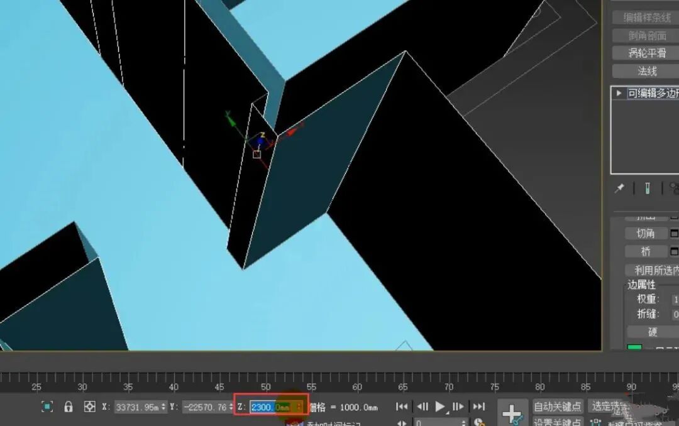
Task: Open the 选定 key filter dropdown
Action: pyautogui.click(x=609, y=407)
